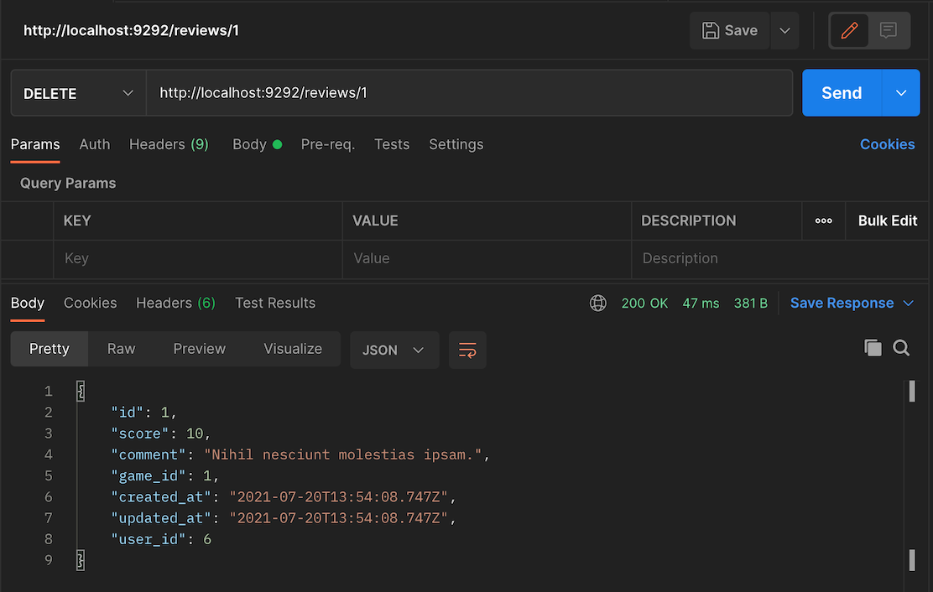
Task: Open the response Cookies tab
Action: (x=91, y=304)
